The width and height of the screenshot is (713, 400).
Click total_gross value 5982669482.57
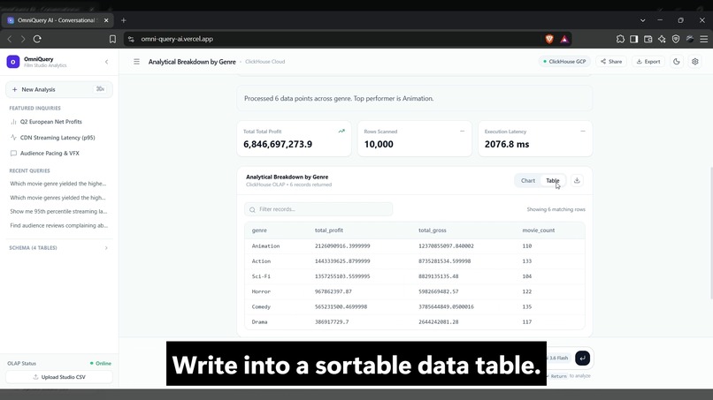[x=439, y=292]
